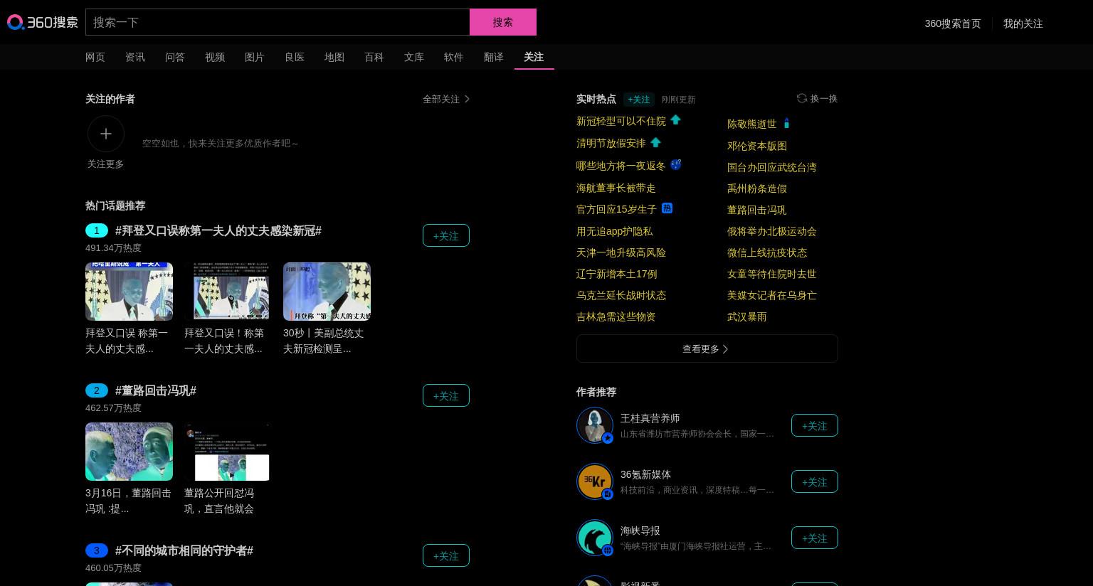Click rank 1 badge of 拜登 topic

point(97,230)
